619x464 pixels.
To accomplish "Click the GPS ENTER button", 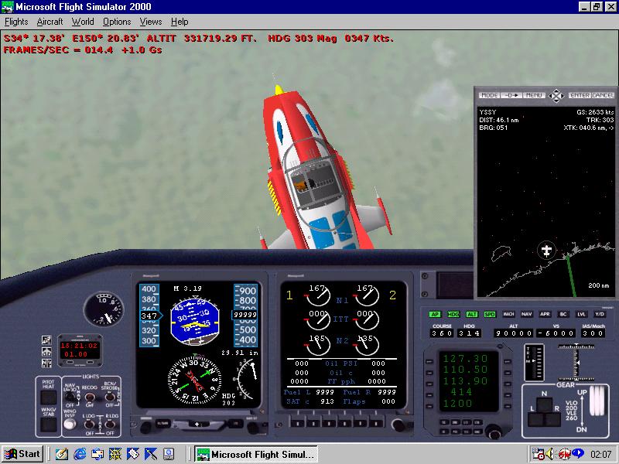I will click(580, 95).
